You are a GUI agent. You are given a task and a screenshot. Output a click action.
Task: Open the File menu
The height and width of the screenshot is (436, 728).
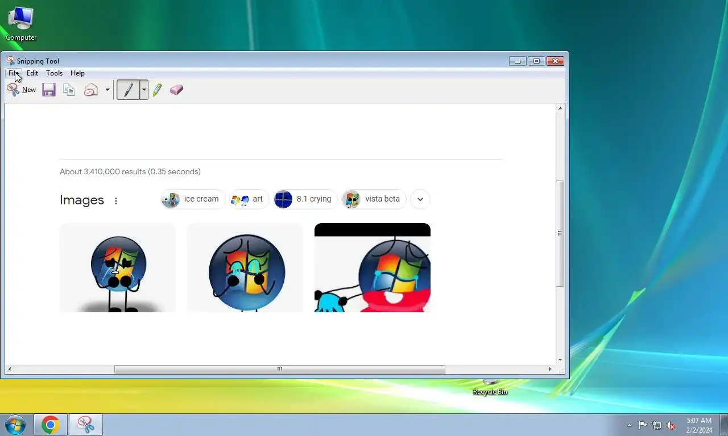click(x=14, y=73)
